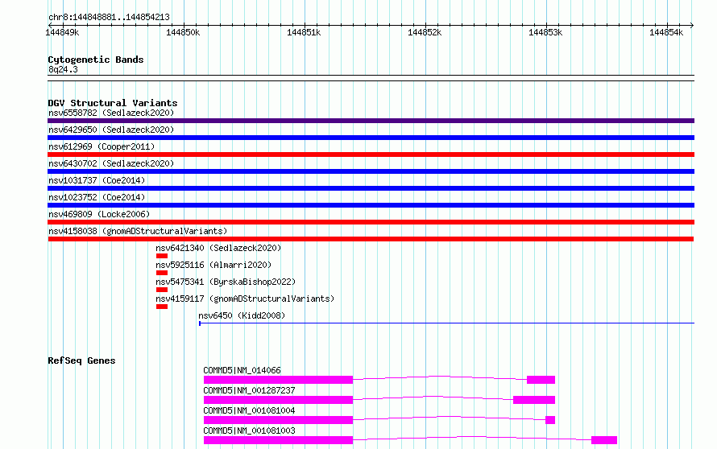Click the 144852k ruler tick label

click(425, 32)
